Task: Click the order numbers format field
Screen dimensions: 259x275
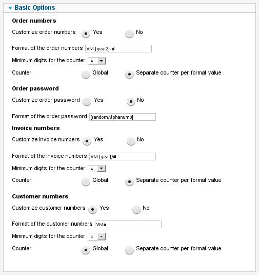Action: point(118,49)
